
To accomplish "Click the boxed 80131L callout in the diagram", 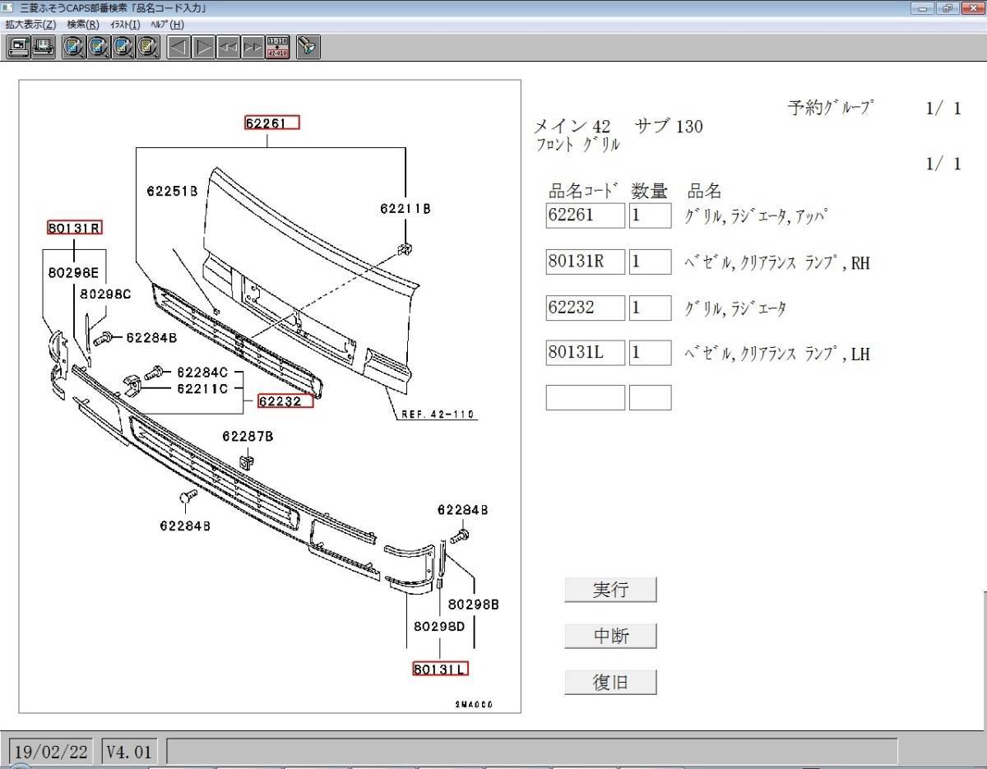I will pyautogui.click(x=440, y=669).
